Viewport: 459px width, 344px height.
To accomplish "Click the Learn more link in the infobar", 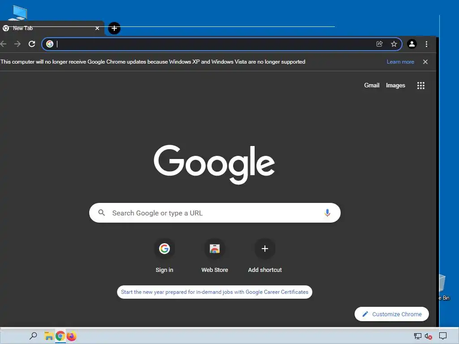I will point(400,62).
